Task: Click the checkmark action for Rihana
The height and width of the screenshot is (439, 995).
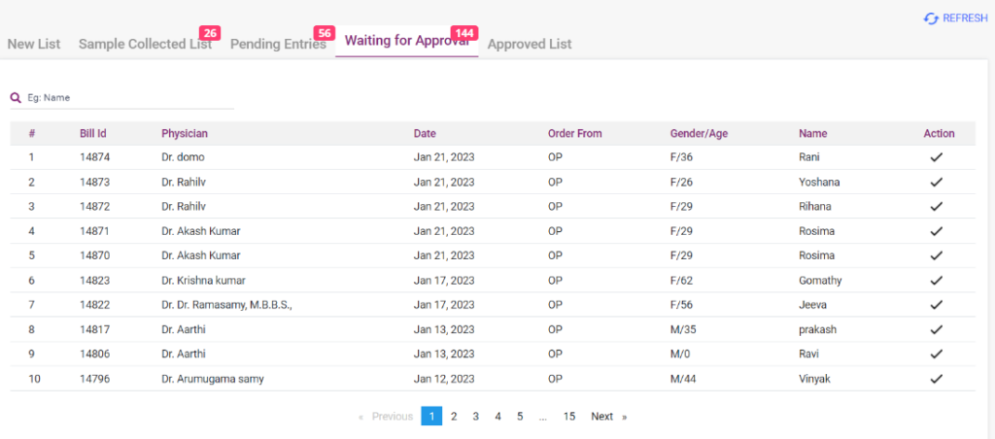Action: click(937, 206)
